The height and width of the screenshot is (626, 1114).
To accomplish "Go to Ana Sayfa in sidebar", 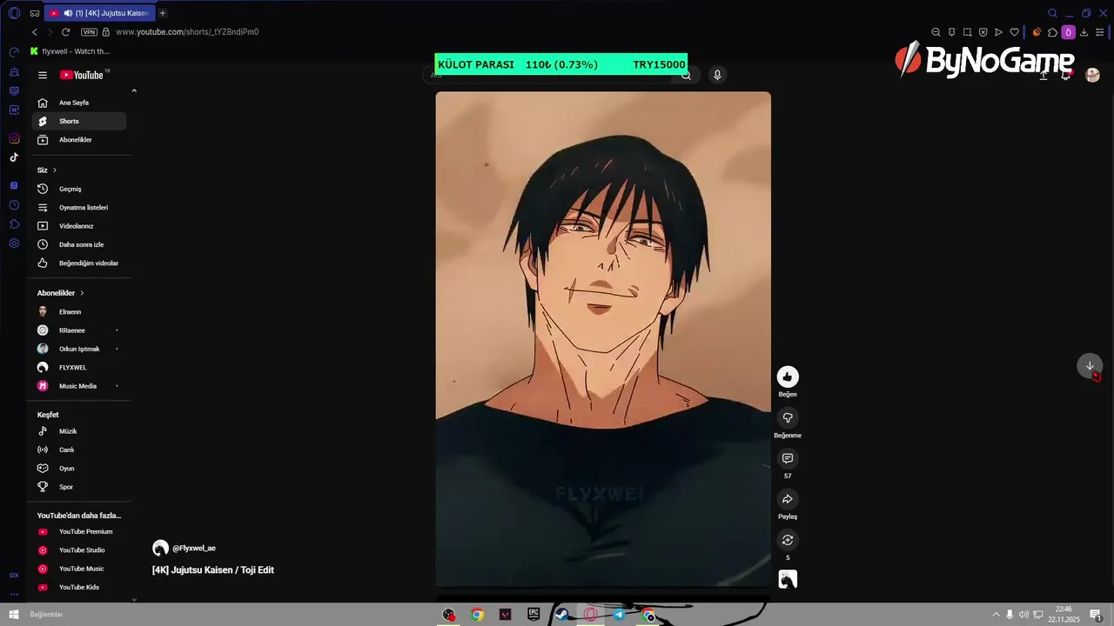I will pyautogui.click(x=79, y=103).
